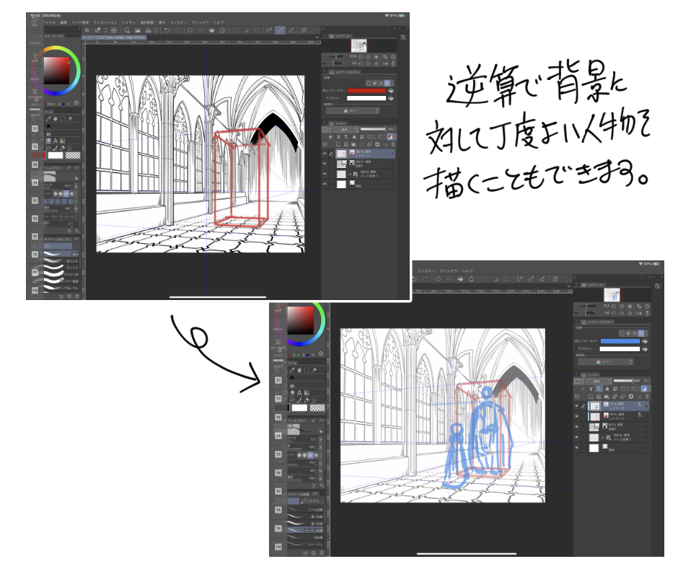This screenshot has height=577, width=678.
Task: Click the red layer color swatch in the top screenshot
Action: 366,91
